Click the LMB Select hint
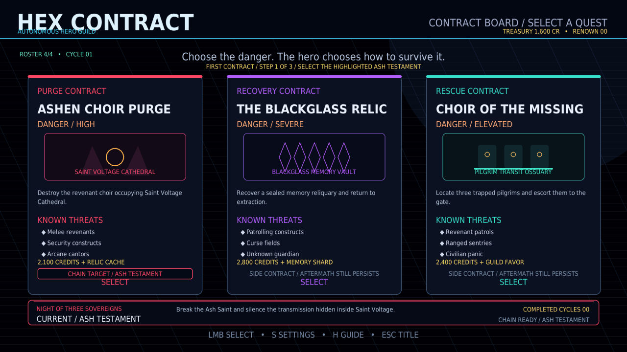This screenshot has height=352, width=627. (231, 335)
